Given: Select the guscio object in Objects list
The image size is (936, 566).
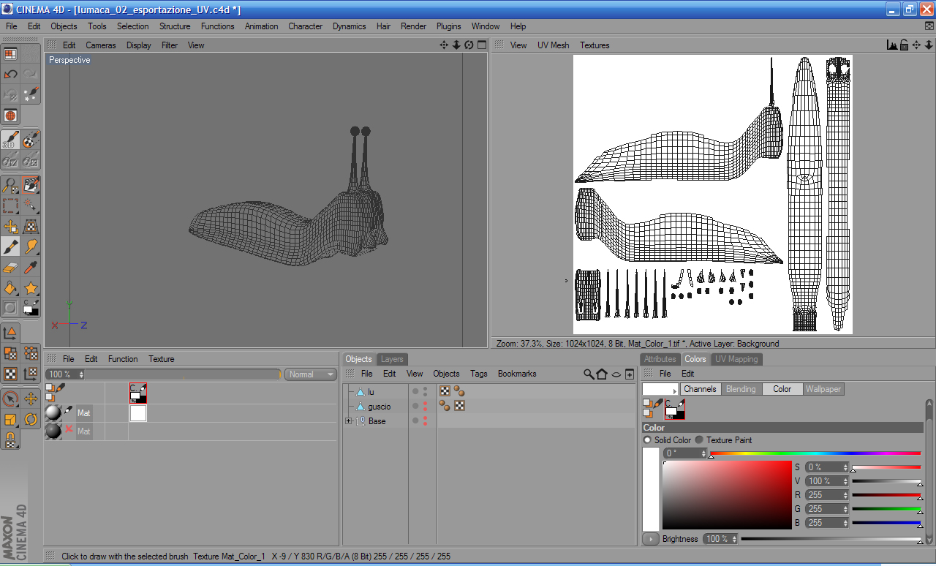Looking at the screenshot, I should click(x=379, y=407).
